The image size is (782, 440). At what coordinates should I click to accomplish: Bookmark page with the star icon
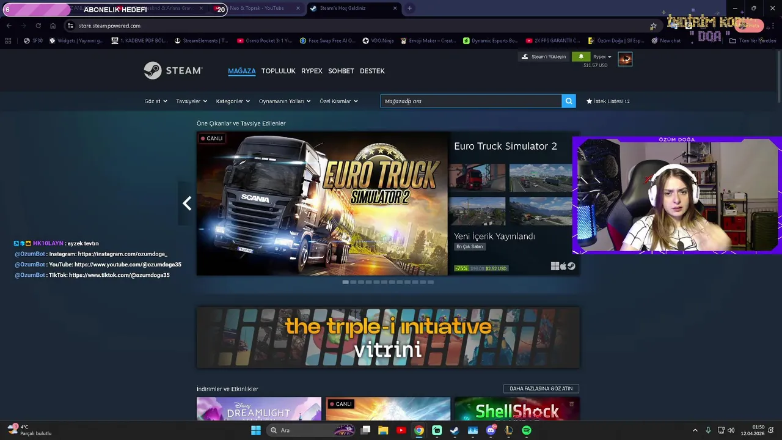[653, 26]
